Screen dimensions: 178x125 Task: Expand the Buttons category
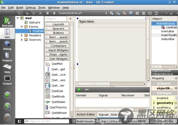tap(57, 33)
